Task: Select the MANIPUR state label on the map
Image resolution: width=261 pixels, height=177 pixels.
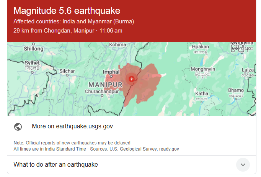Action: point(105,84)
